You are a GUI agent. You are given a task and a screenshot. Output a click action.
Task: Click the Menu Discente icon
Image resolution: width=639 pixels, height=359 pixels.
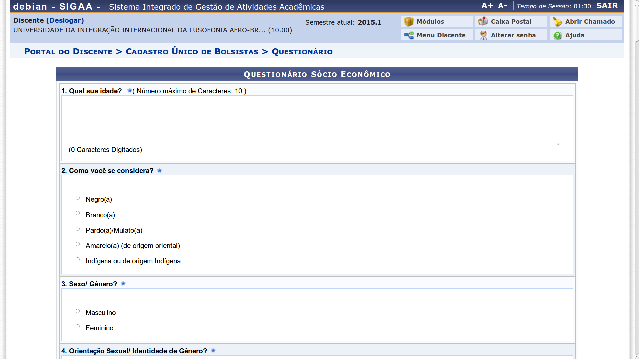click(x=408, y=35)
